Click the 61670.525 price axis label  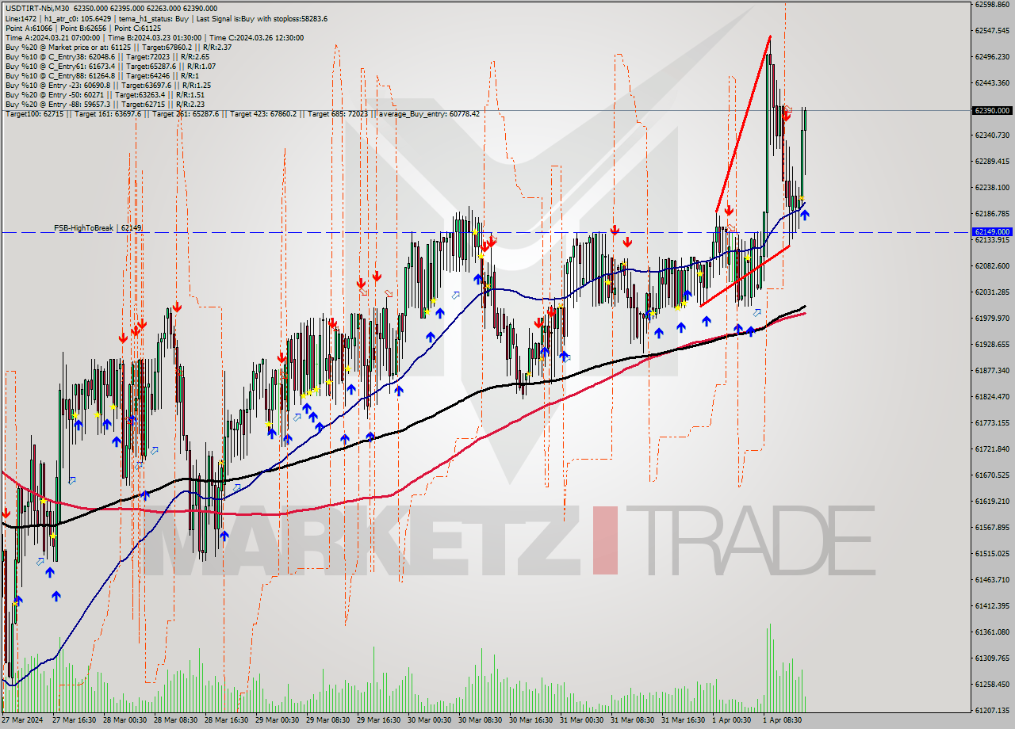(x=991, y=475)
